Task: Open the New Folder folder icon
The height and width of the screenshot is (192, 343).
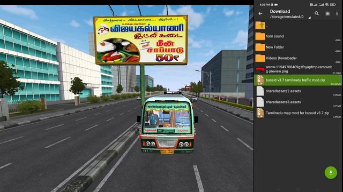Action: [260, 47]
